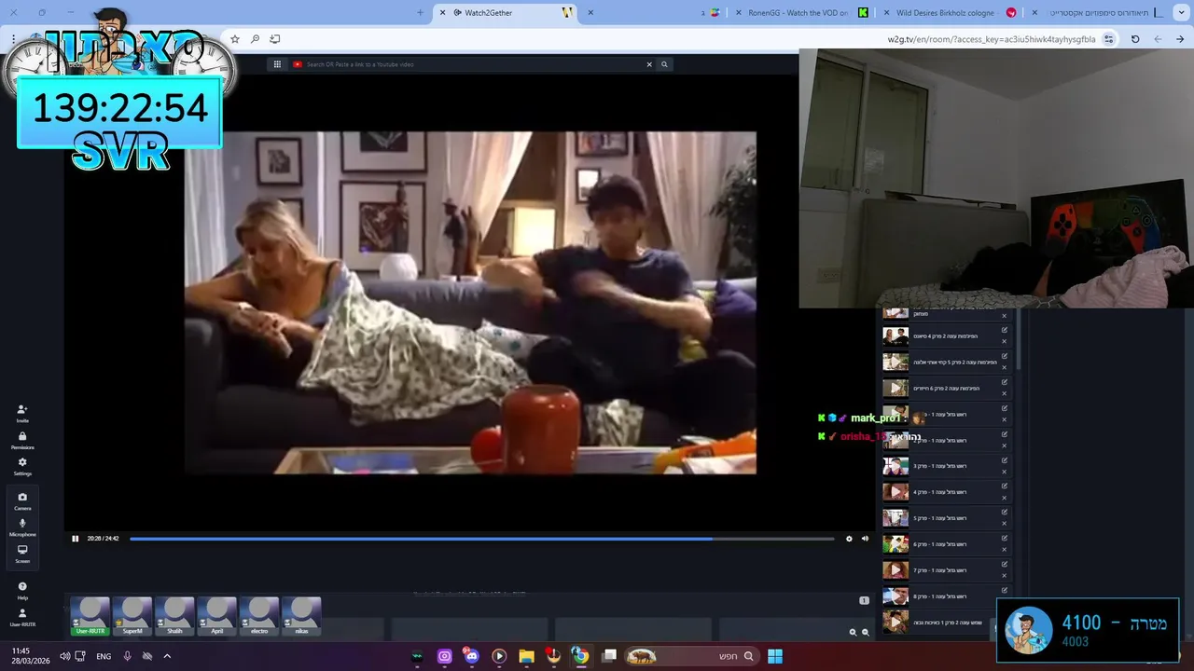Play playlist item season 2 episode 5
Viewport: 1194px width, 671px height.
895,362
